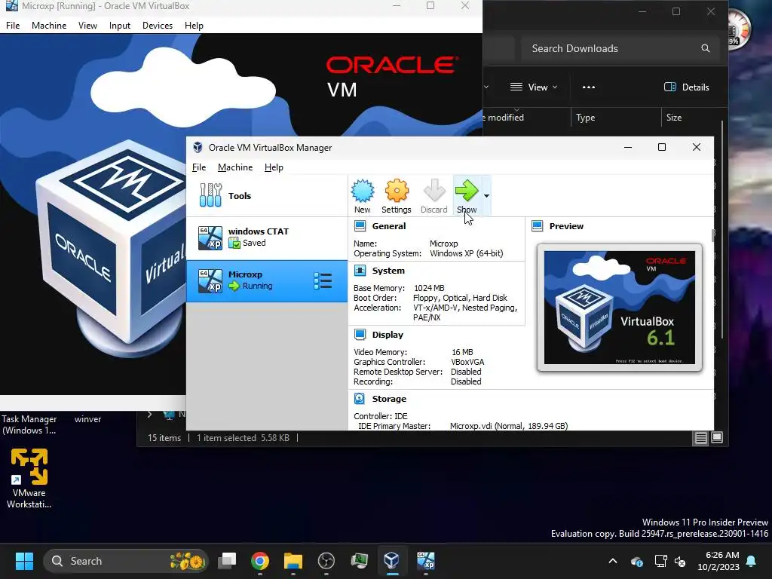Open the Windows Start menu
Image resolution: width=772 pixels, height=579 pixels.
[x=24, y=561]
